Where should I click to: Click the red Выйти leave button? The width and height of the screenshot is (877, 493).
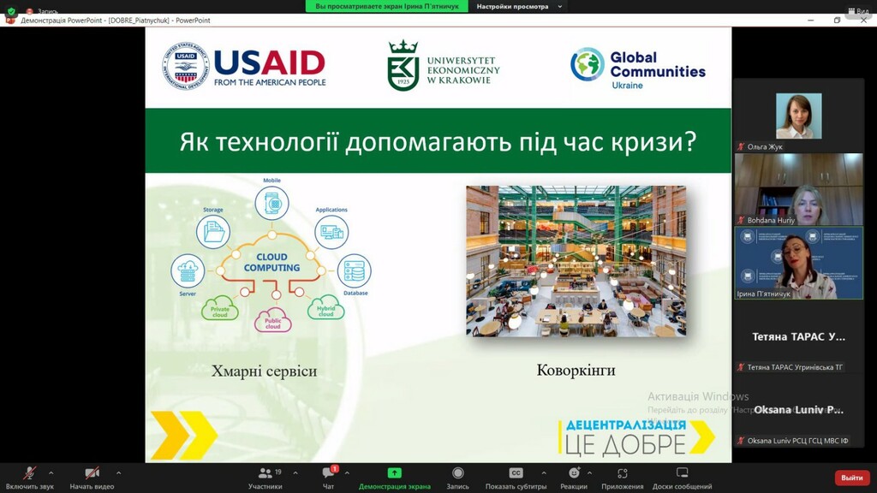(852, 478)
